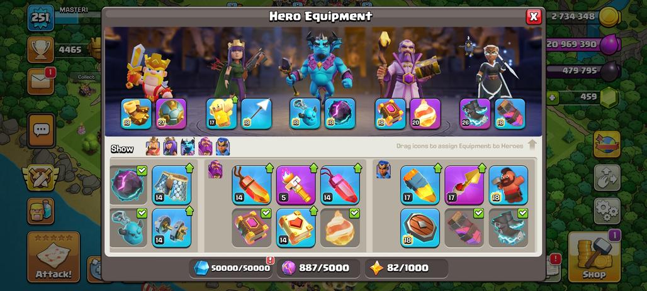Pick the Hog Rider Puppet equipment
This screenshot has width=647, height=291.
coord(509,185)
